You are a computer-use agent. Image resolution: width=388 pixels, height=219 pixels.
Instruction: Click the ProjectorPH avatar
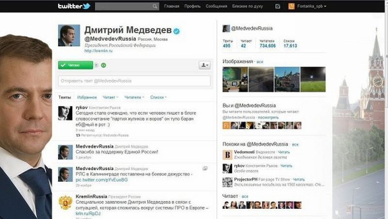pyautogui.click(x=227, y=182)
